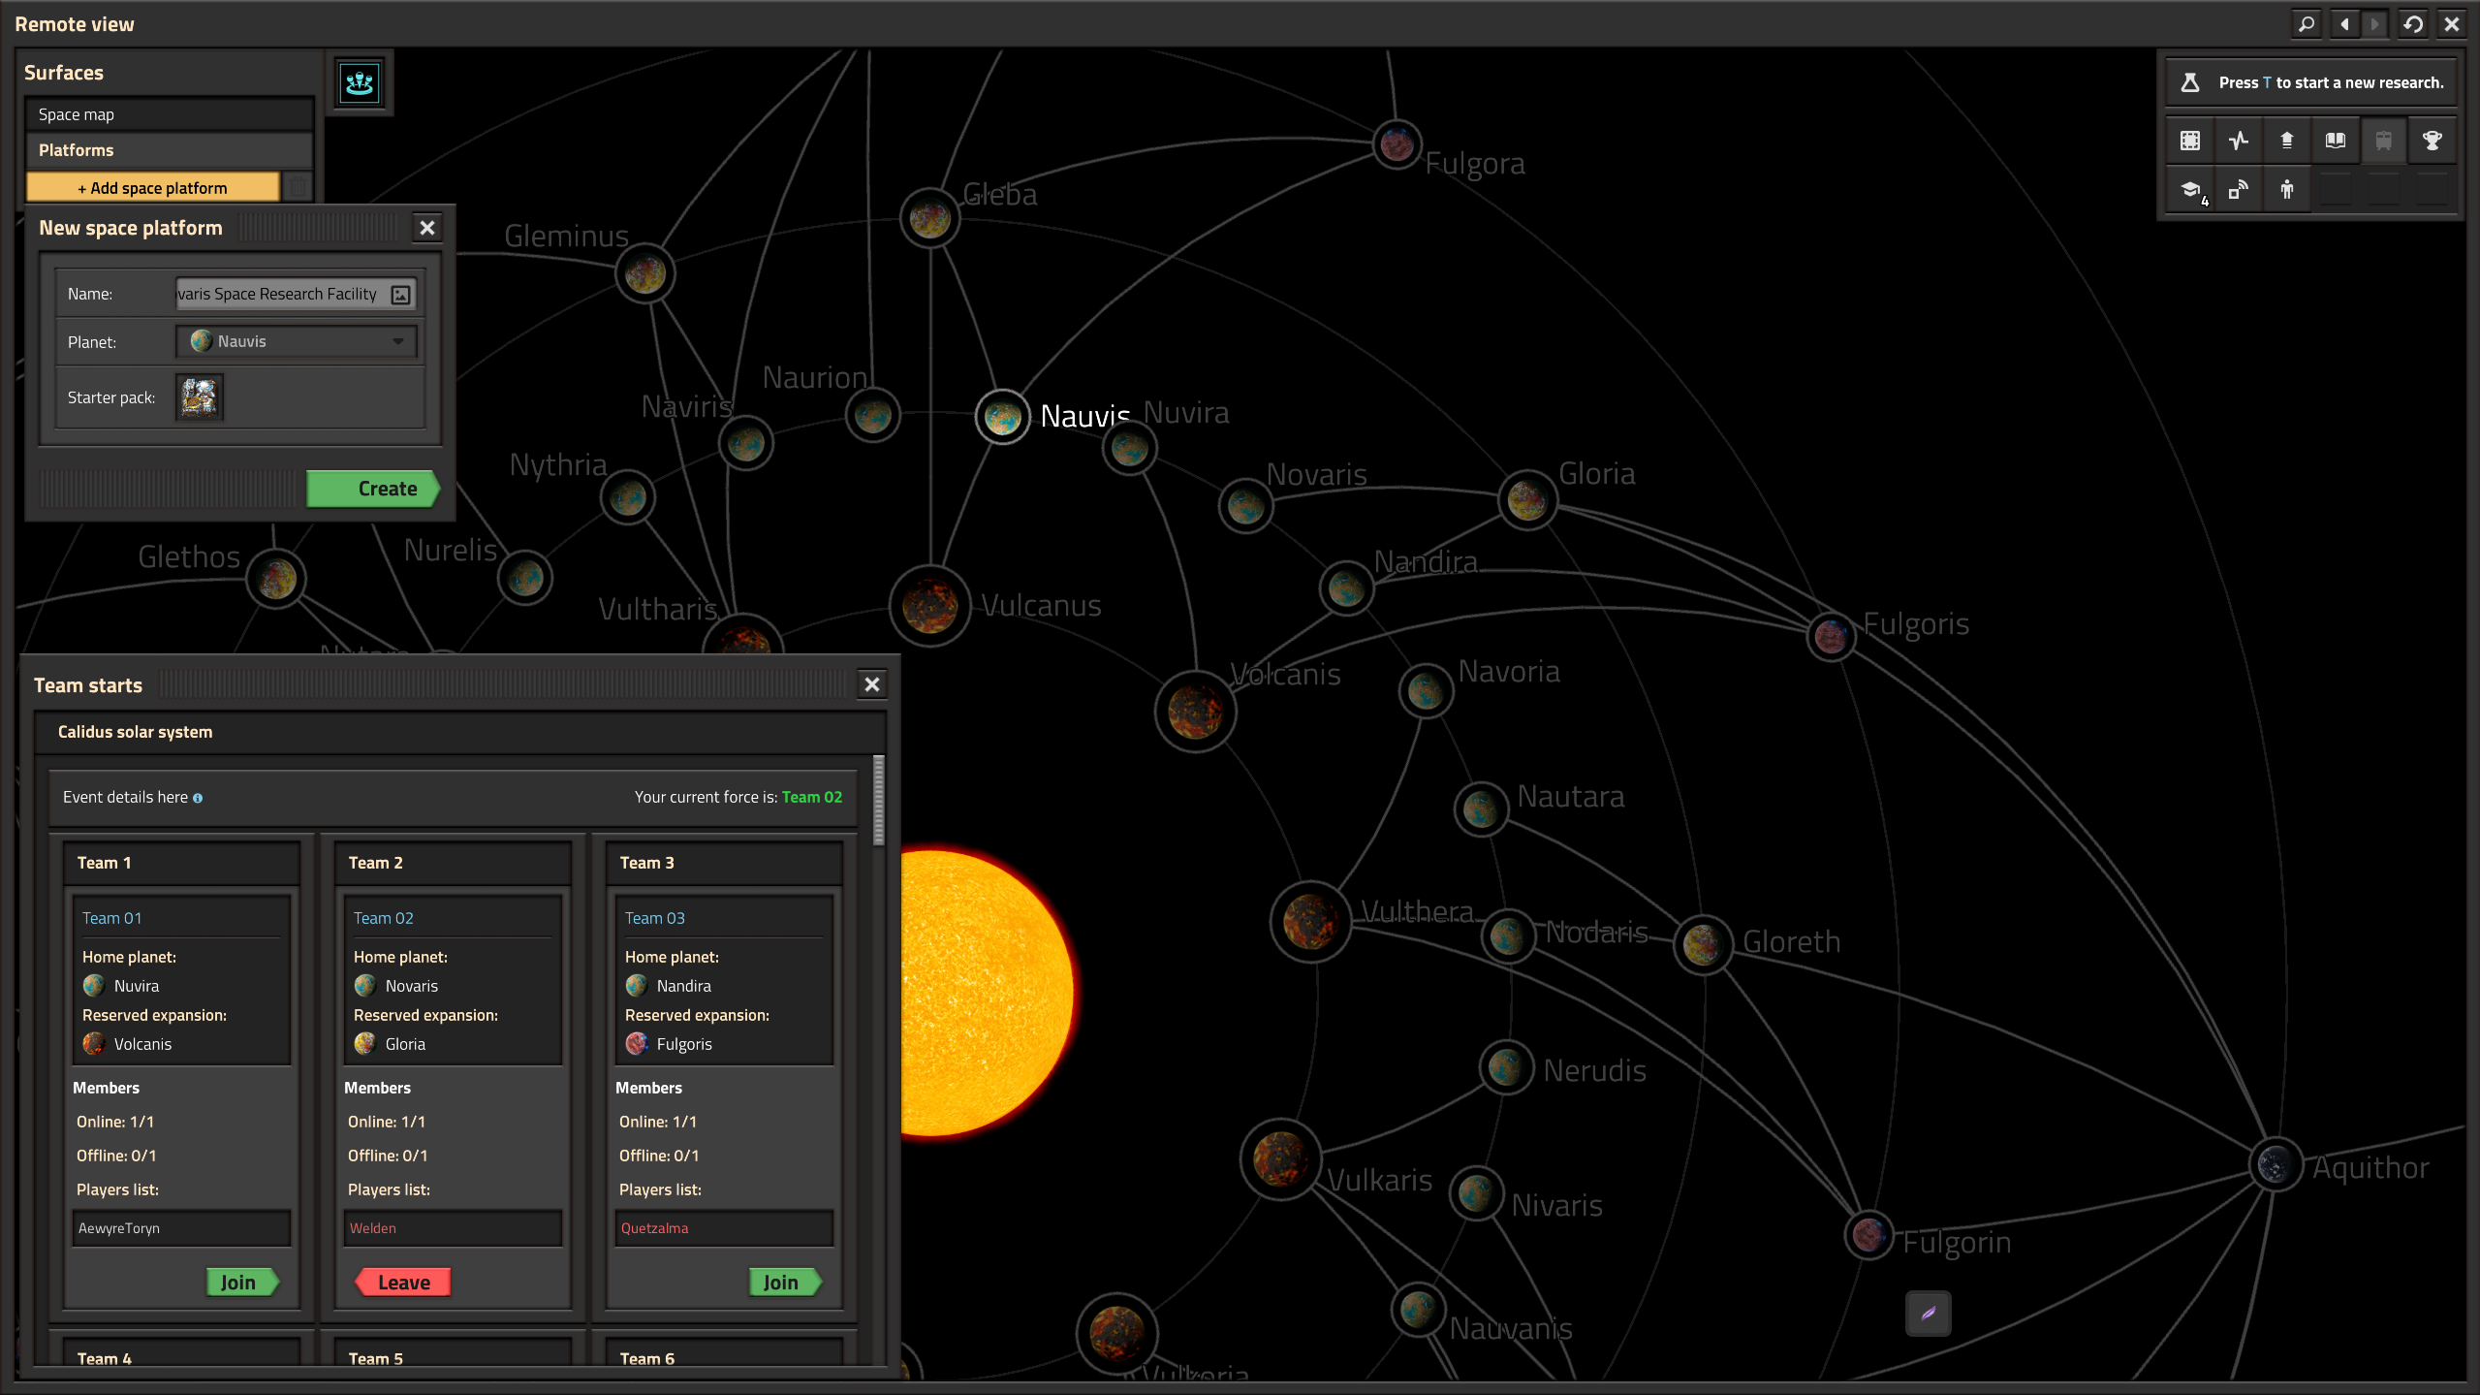Join Team 1 with the Join button
This screenshot has height=1395, width=2480.
(242, 1282)
